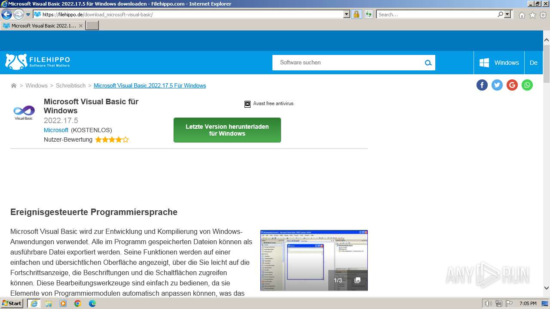Open the Microsoft developer link
This screenshot has height=309, width=550.
[56, 130]
